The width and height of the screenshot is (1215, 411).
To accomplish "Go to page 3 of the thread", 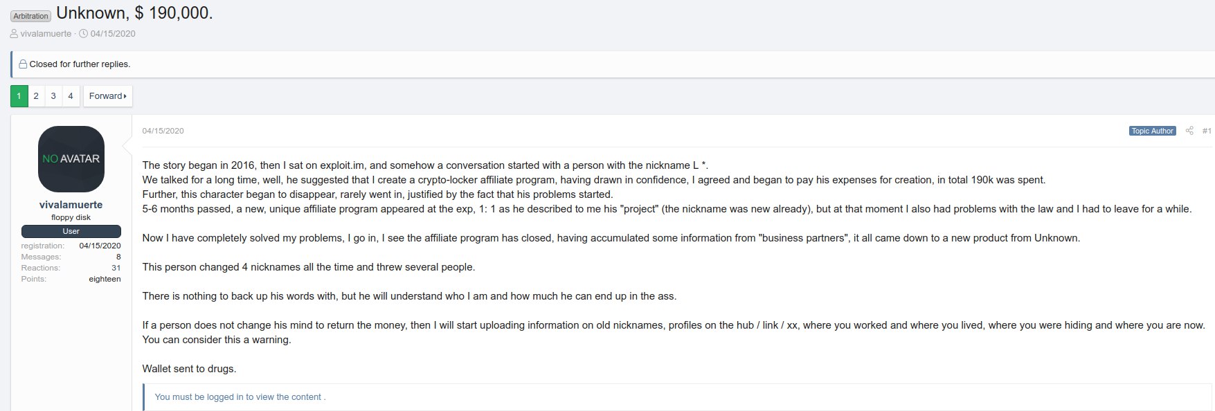I will (x=53, y=96).
